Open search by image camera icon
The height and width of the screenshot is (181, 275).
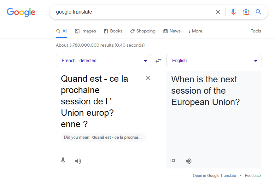click(246, 12)
